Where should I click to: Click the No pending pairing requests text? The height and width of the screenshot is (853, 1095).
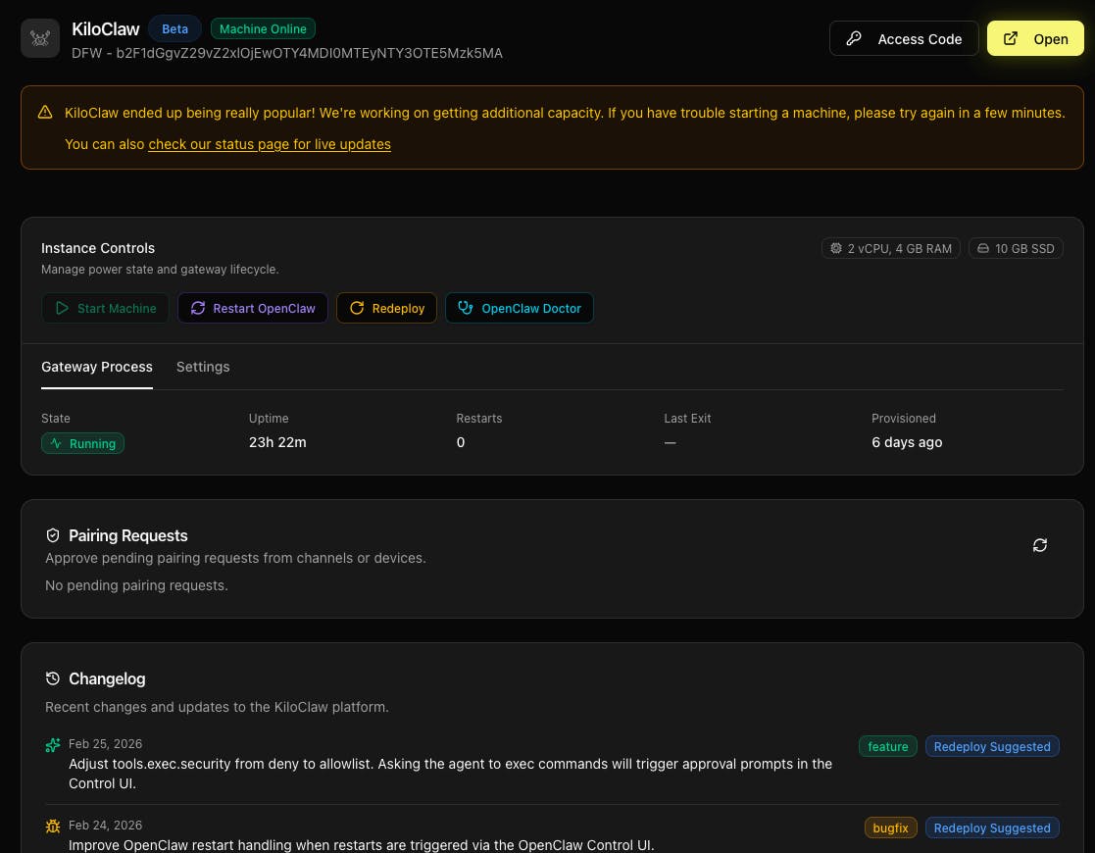point(136,585)
